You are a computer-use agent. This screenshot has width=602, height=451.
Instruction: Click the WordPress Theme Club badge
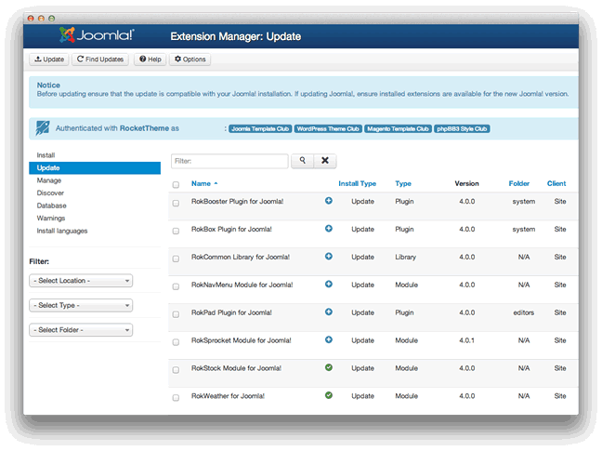click(x=328, y=128)
